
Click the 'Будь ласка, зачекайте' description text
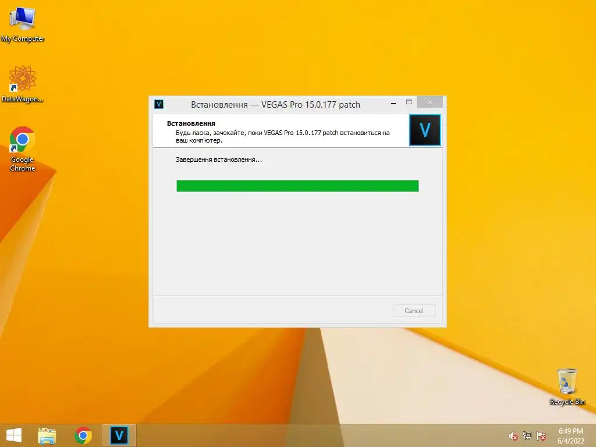(x=282, y=136)
